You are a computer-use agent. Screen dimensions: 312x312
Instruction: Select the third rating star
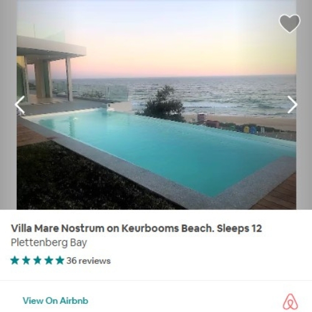pyautogui.click(x=37, y=260)
